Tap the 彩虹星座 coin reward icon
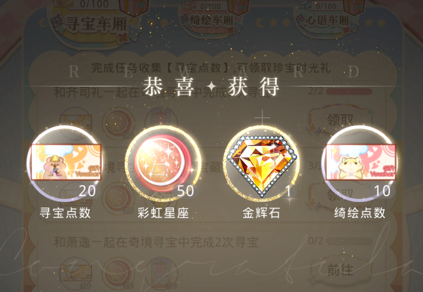This screenshot has height=292, width=423. point(163,163)
